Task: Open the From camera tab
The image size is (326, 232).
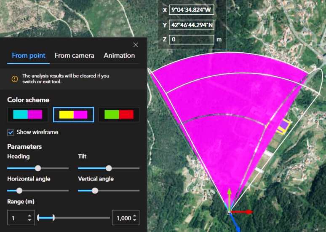Action: tap(74, 56)
